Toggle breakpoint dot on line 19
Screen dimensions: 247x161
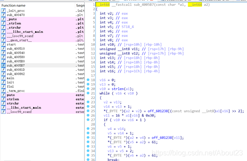coord(88,84)
